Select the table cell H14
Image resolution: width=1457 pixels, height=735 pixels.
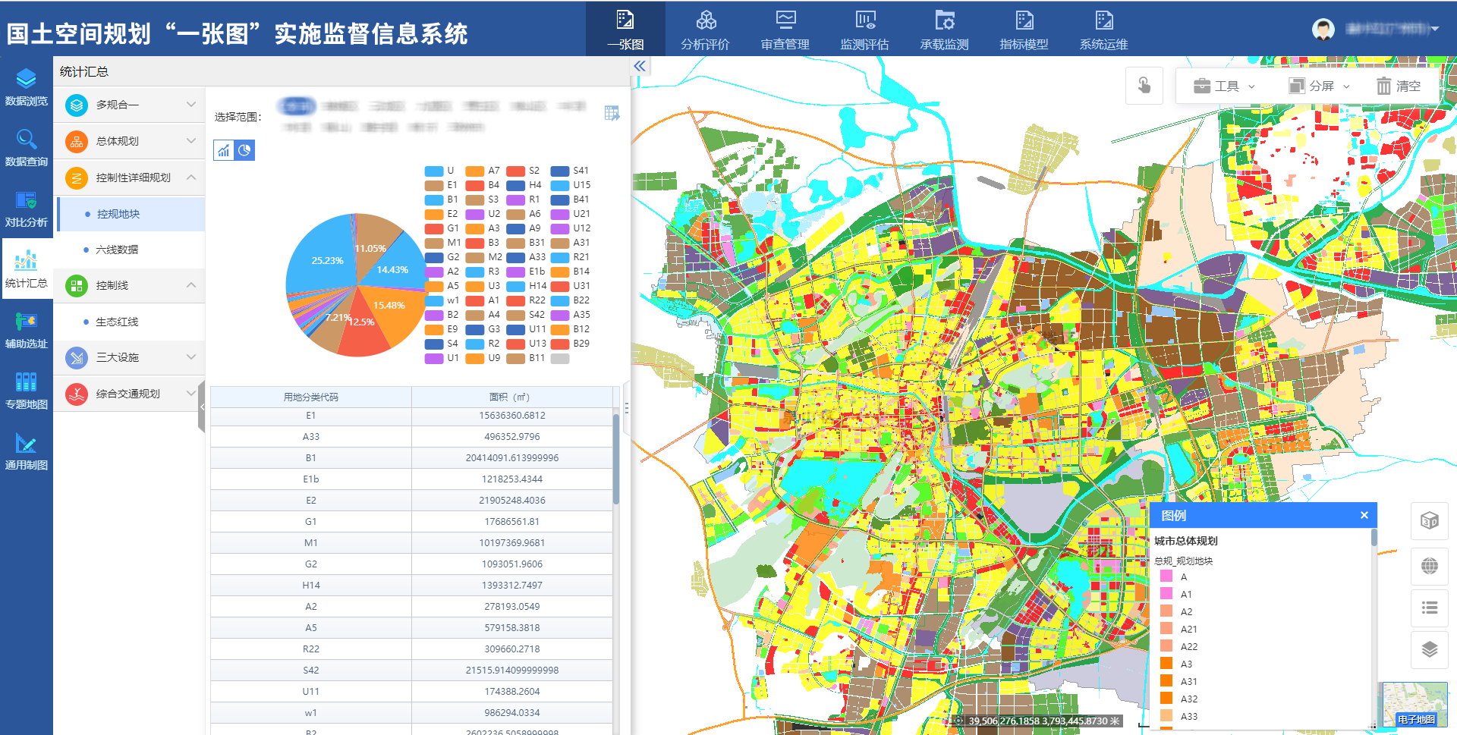311,586
